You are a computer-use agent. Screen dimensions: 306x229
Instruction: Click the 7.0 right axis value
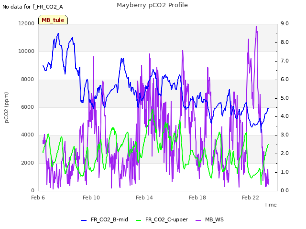284,61
